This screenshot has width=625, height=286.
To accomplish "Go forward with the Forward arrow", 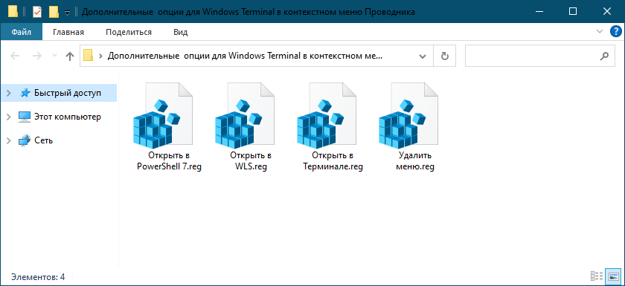I will point(37,56).
